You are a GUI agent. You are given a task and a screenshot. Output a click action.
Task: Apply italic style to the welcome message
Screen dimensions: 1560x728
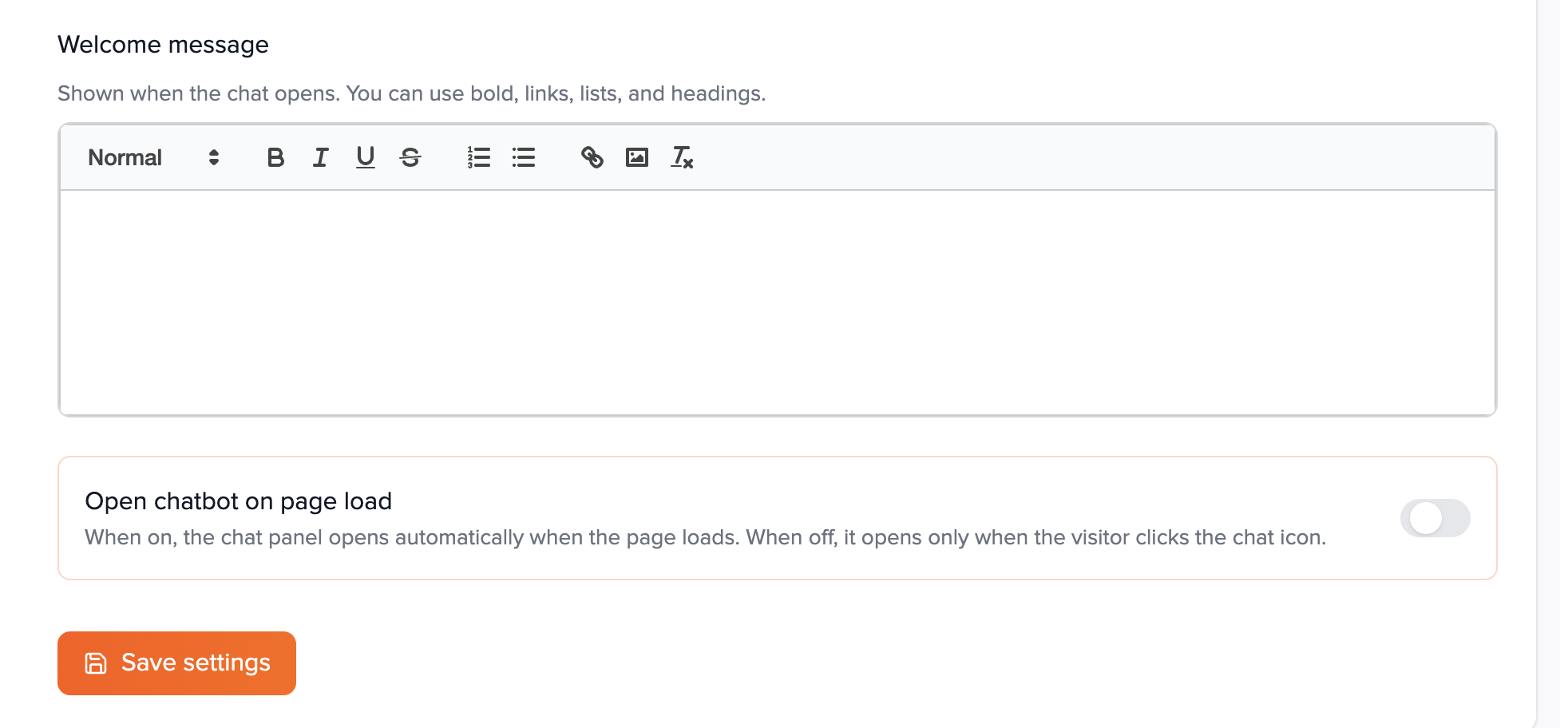coord(320,157)
